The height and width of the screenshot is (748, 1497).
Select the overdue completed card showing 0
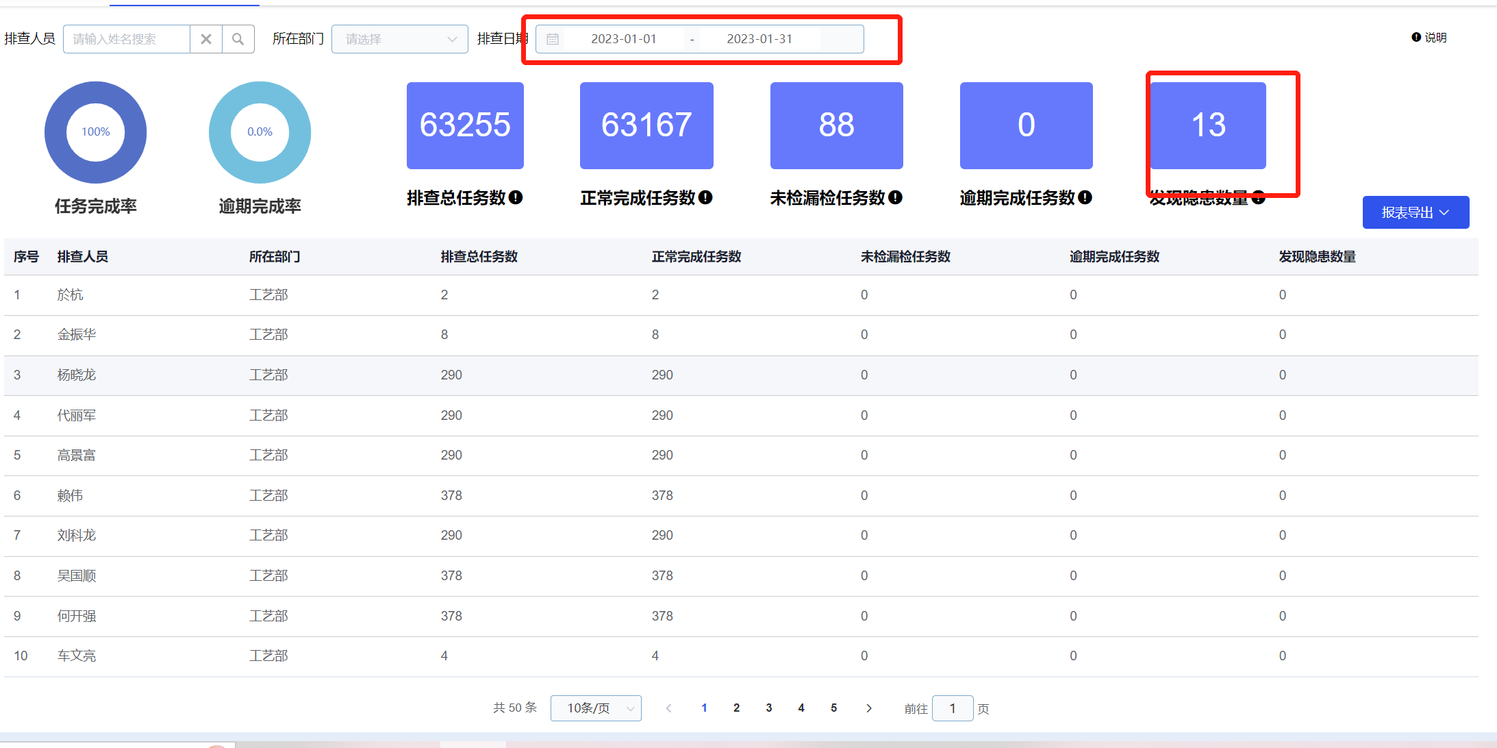click(x=1026, y=125)
